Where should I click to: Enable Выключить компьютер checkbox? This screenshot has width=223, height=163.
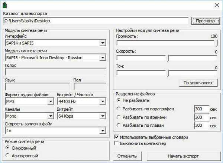pos(117,143)
